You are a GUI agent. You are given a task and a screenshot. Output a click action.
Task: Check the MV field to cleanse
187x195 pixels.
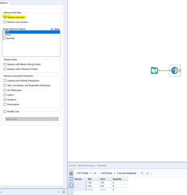[x=4, y=32]
